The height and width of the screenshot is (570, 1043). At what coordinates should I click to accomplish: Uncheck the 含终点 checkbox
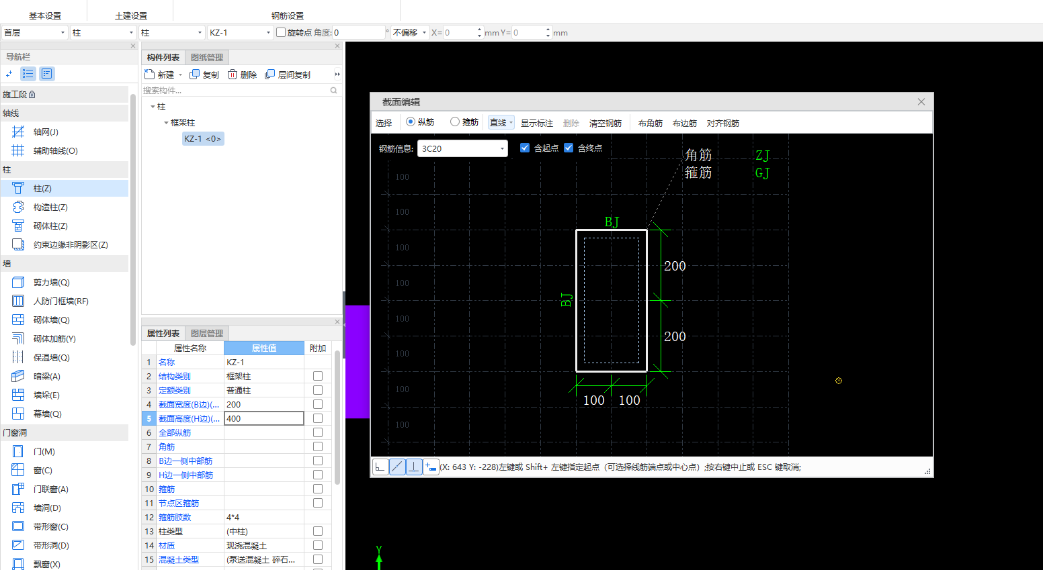tap(569, 148)
